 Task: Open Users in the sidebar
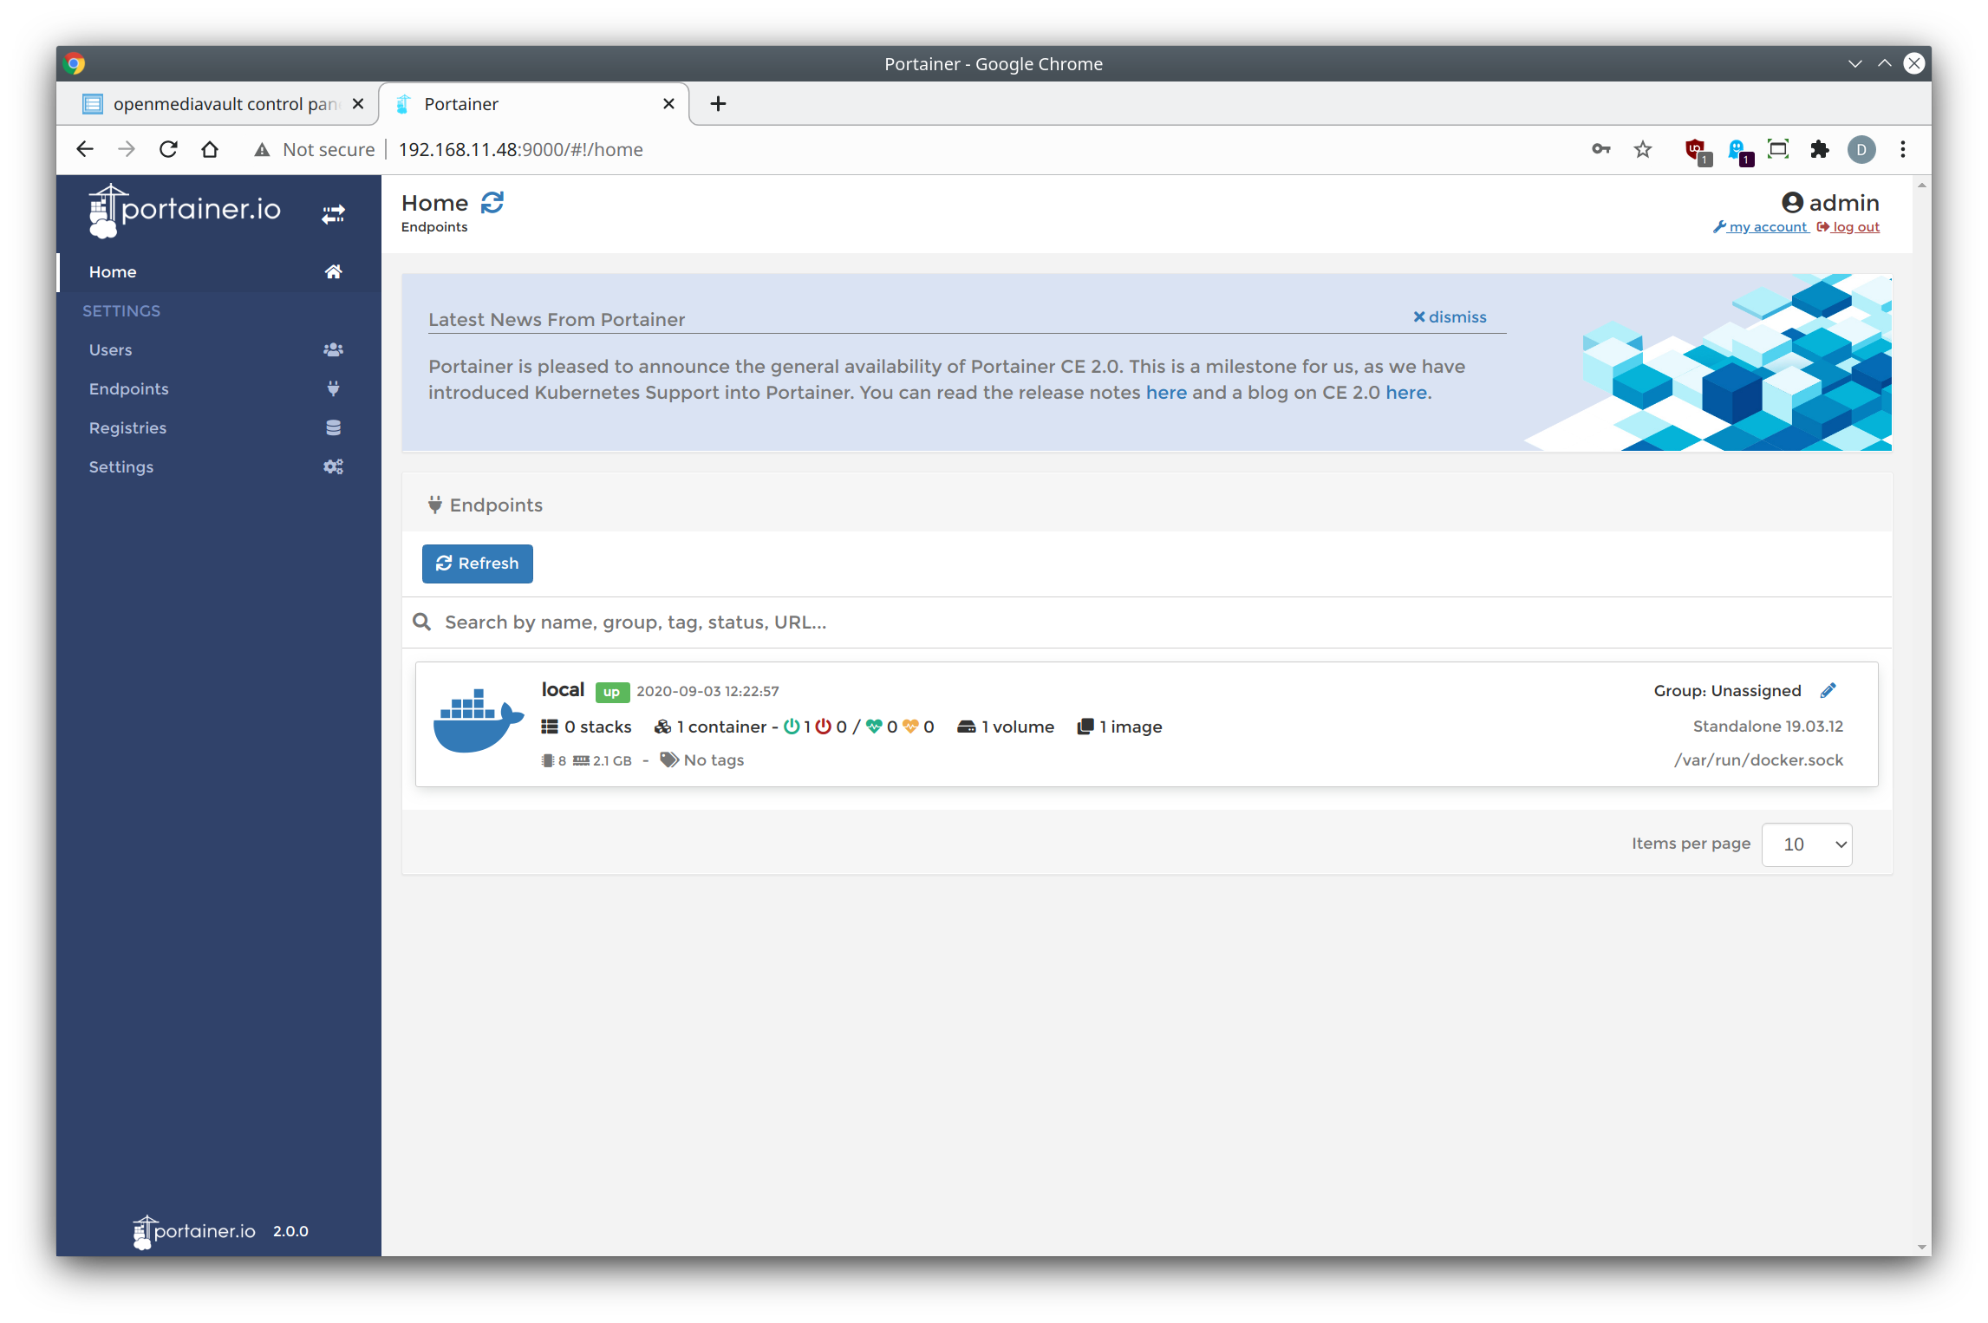coord(111,350)
